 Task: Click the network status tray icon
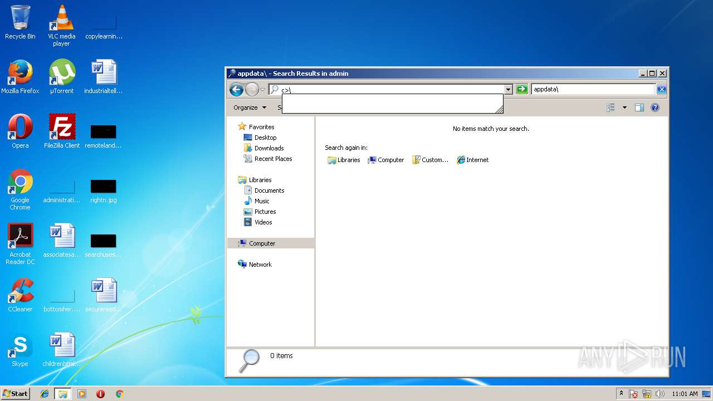647,394
